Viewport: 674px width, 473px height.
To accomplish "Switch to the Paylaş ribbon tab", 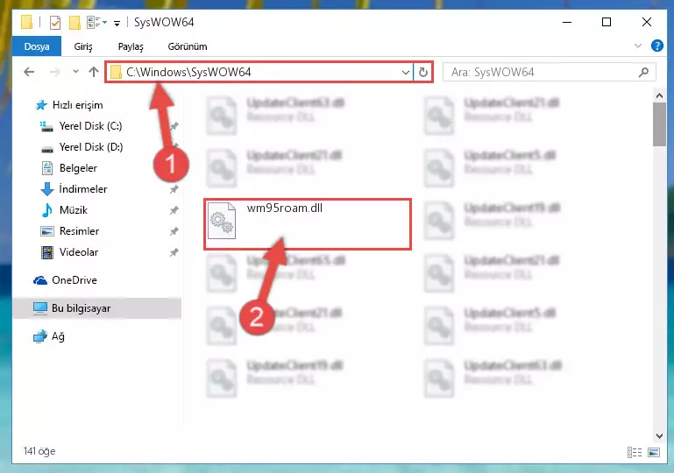I will pos(131,46).
